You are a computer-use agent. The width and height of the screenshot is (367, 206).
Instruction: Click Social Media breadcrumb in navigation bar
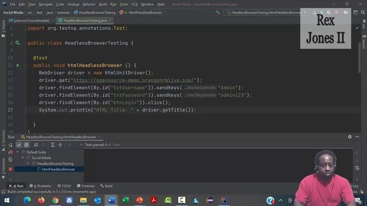click(13, 13)
